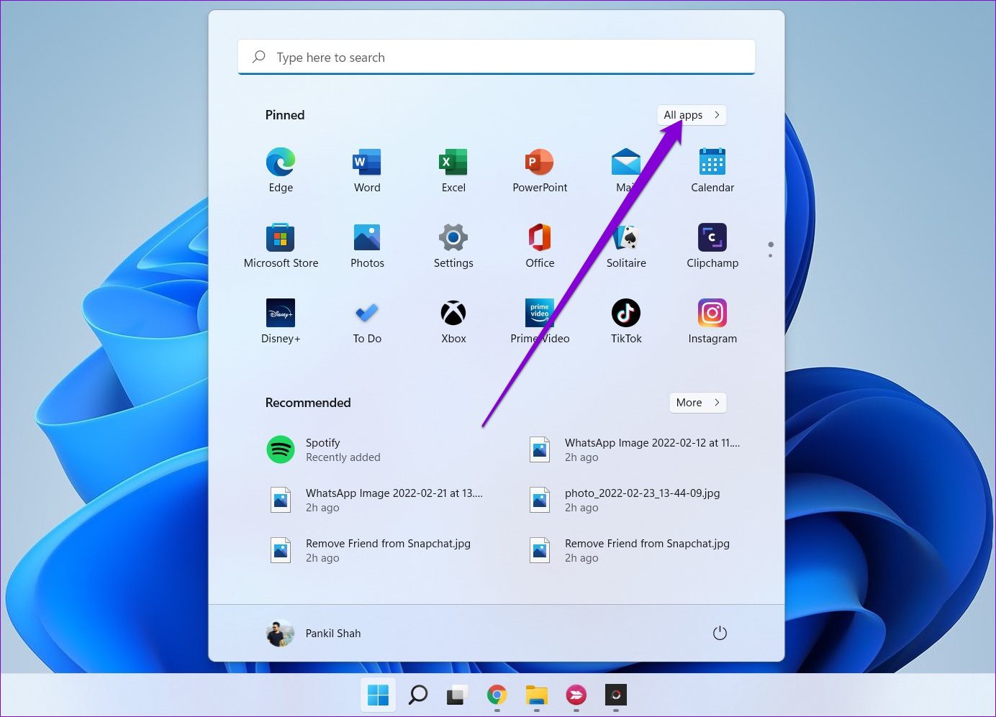Launch the TikTok app

pos(625,320)
